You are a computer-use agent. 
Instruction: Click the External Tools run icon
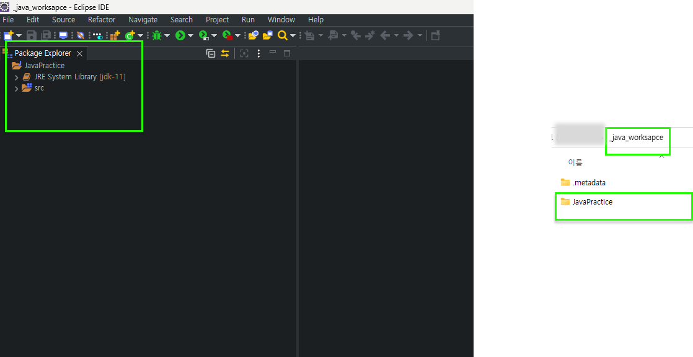(x=227, y=35)
